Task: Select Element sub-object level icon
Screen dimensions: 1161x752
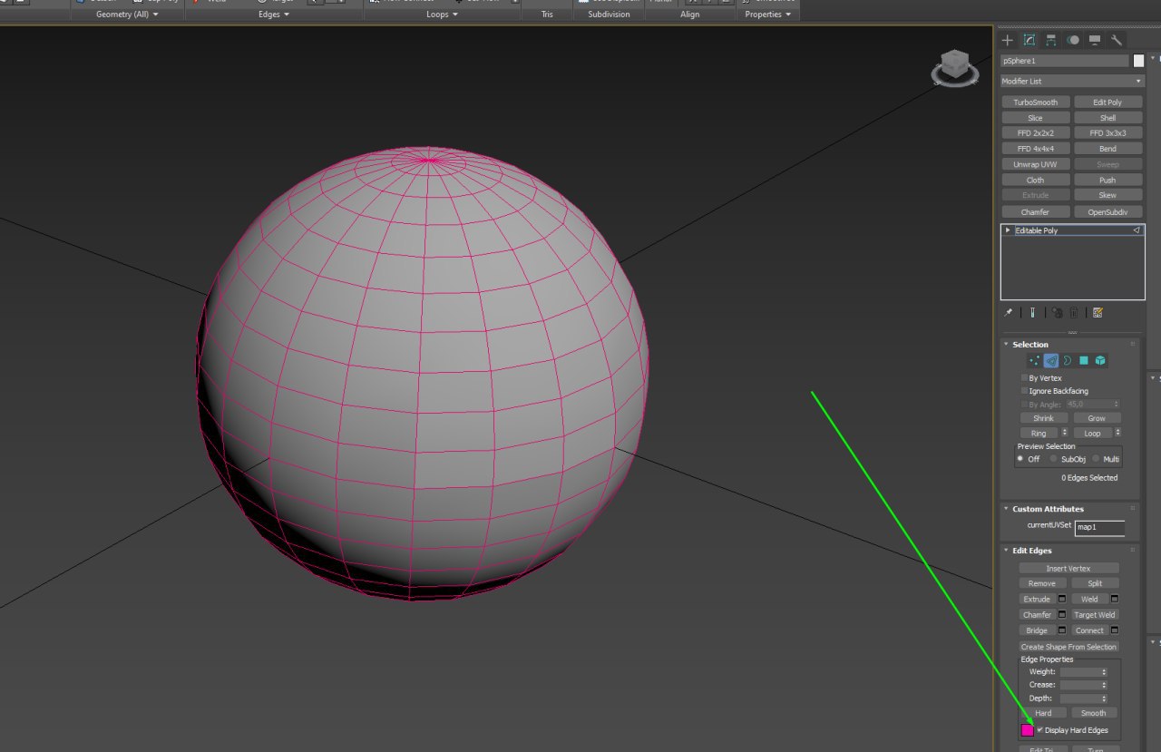Action: pos(1100,360)
